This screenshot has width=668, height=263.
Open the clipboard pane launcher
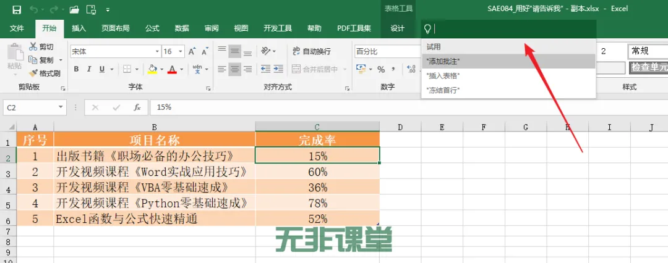pyautogui.click(x=63, y=88)
